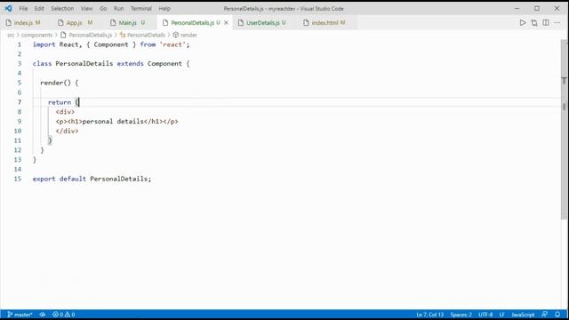Click 'export default' on line 15
Screen dimensions: 569x320
60,179
